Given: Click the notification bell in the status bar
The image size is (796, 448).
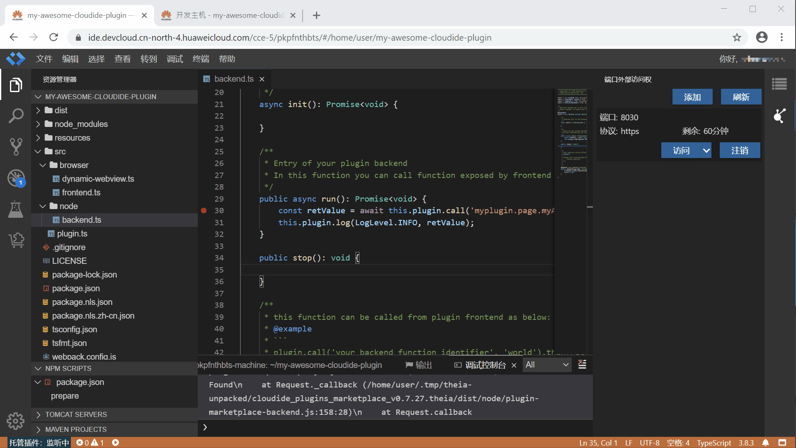Looking at the screenshot, I should pyautogui.click(x=766, y=443).
